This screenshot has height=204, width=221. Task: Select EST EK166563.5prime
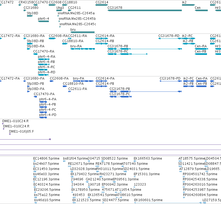135,161
